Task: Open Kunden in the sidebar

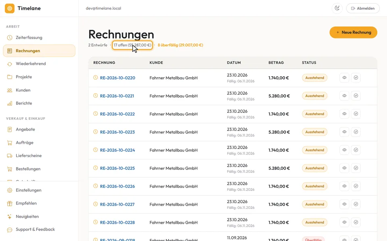Action: point(39,90)
